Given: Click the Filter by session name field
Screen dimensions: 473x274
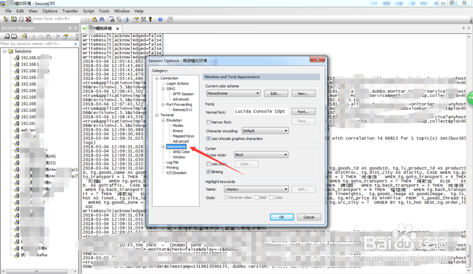Looking at the screenshot, I should [x=36, y=44].
